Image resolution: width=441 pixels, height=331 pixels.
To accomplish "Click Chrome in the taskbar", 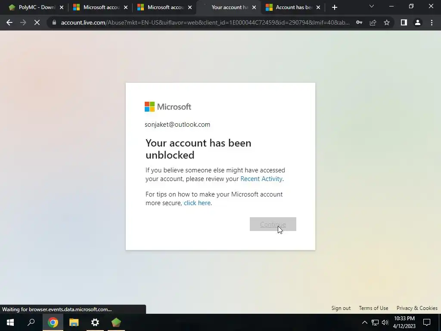I will (53, 322).
